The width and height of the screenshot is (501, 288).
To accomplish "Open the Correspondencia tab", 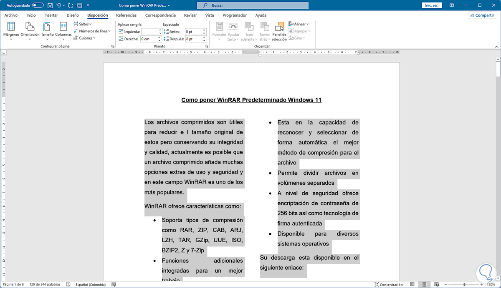I will point(161,15).
